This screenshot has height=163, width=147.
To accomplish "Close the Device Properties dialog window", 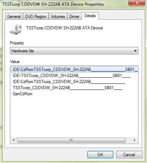I will coord(137,3).
